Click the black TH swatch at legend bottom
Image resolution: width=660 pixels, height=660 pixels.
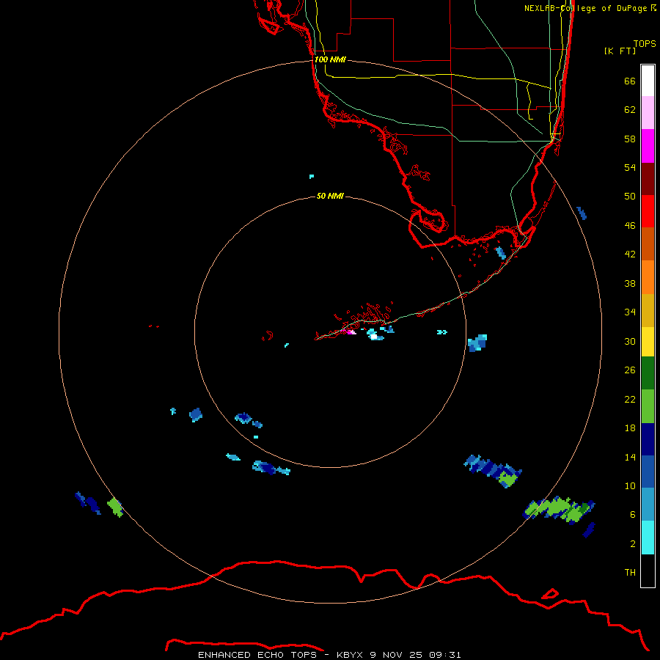(648, 571)
